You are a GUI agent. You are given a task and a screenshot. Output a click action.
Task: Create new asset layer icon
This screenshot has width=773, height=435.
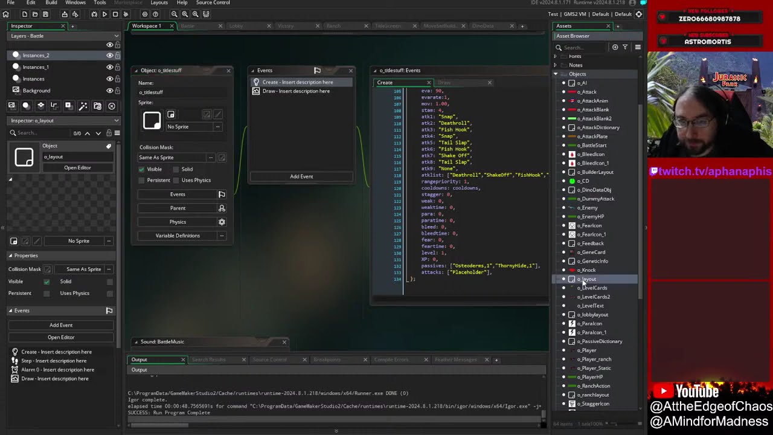pyautogui.click(x=68, y=106)
